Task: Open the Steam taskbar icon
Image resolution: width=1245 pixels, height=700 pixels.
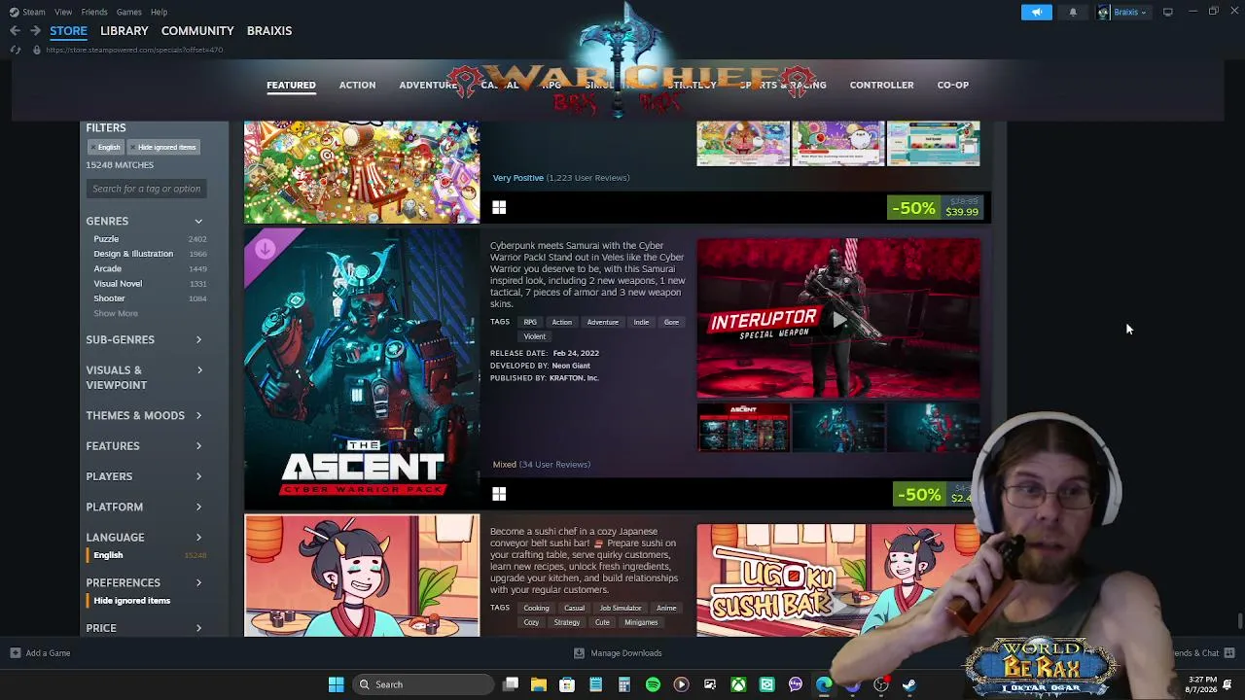Action: 909,684
